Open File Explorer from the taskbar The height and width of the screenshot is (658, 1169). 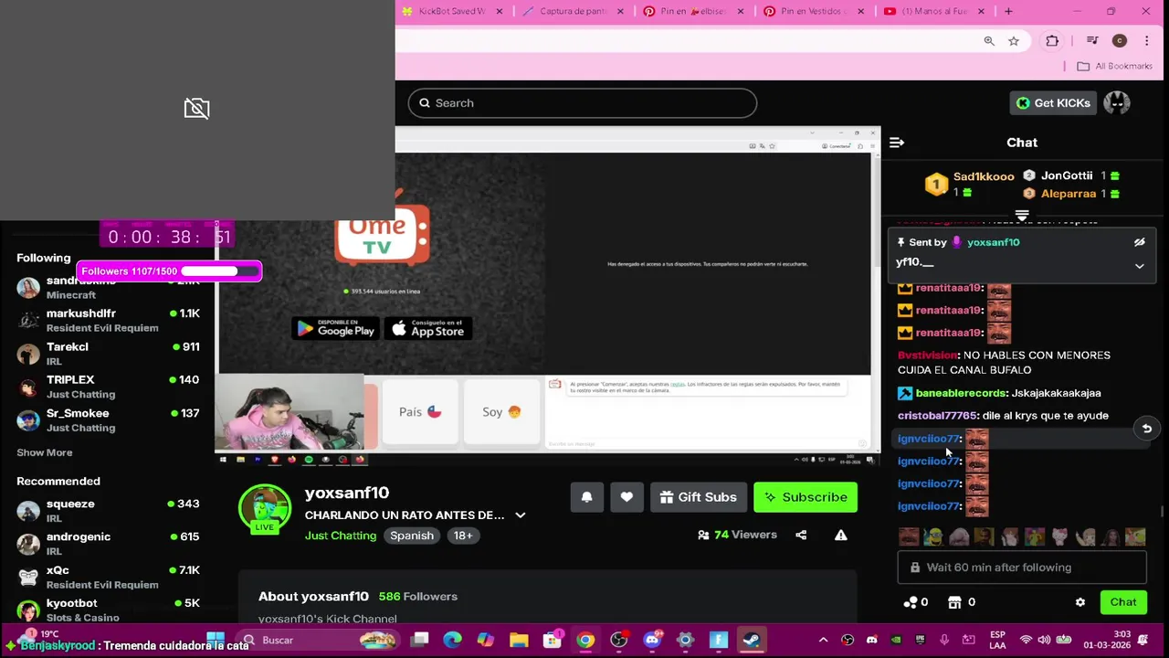(519, 640)
